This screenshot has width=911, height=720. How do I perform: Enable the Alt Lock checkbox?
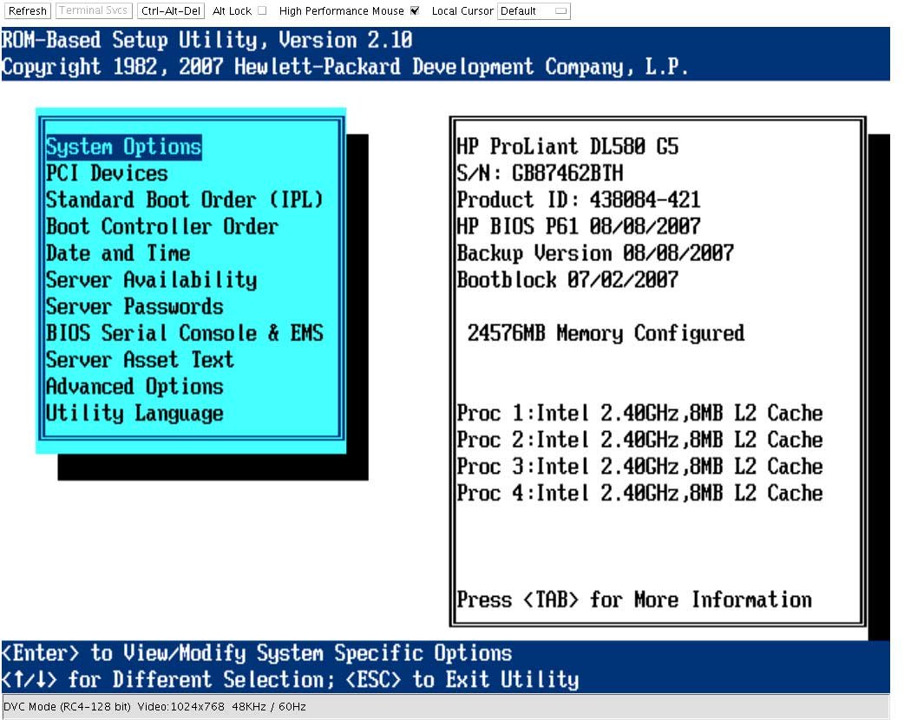(x=262, y=10)
